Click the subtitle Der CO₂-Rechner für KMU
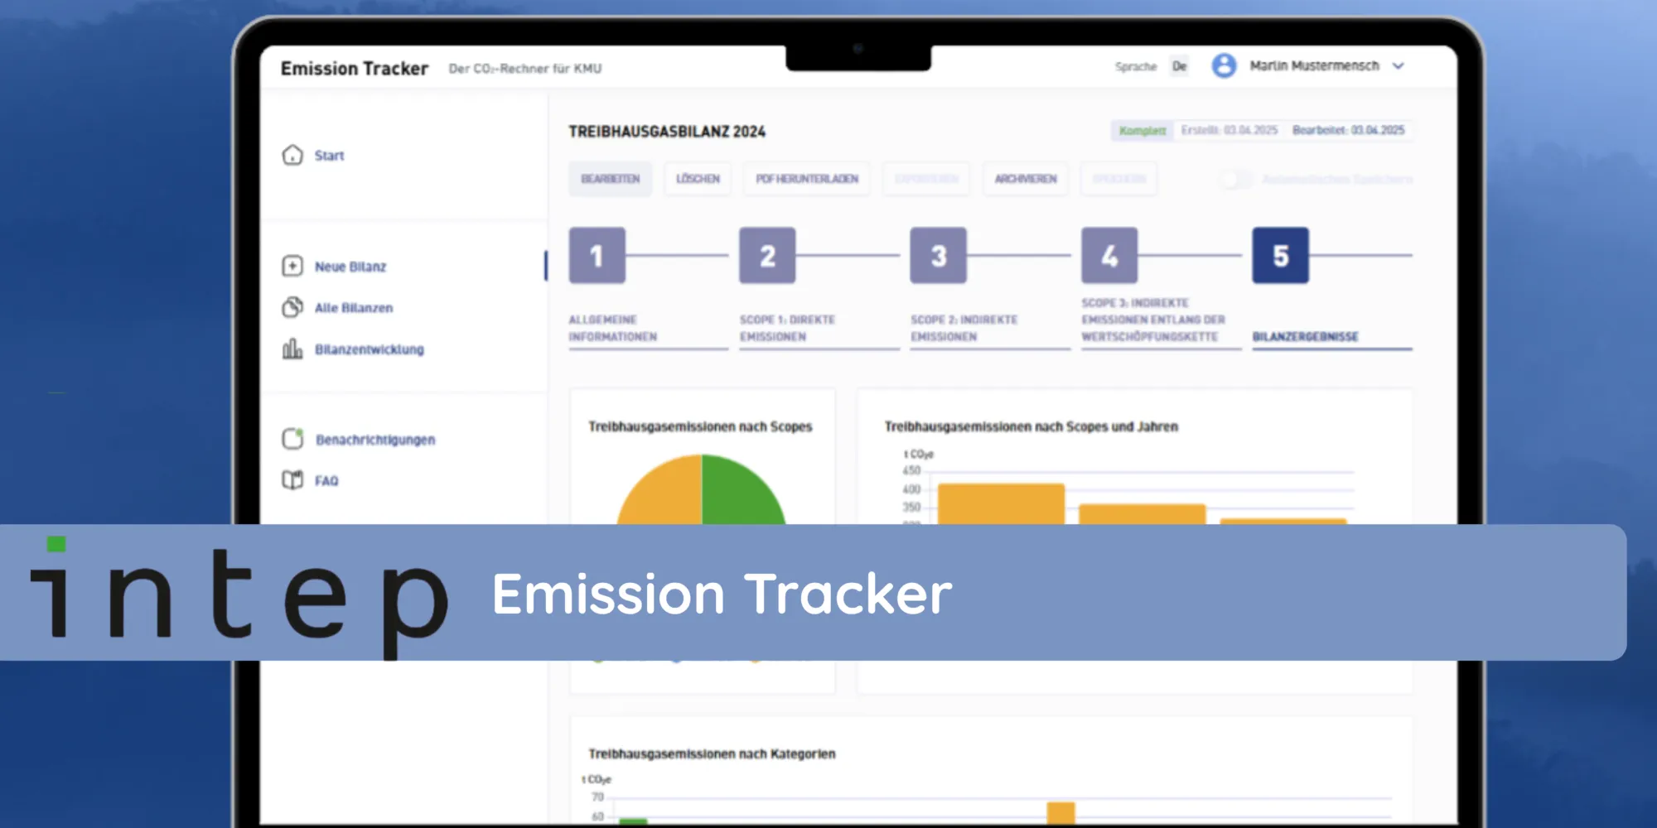 pos(525,69)
